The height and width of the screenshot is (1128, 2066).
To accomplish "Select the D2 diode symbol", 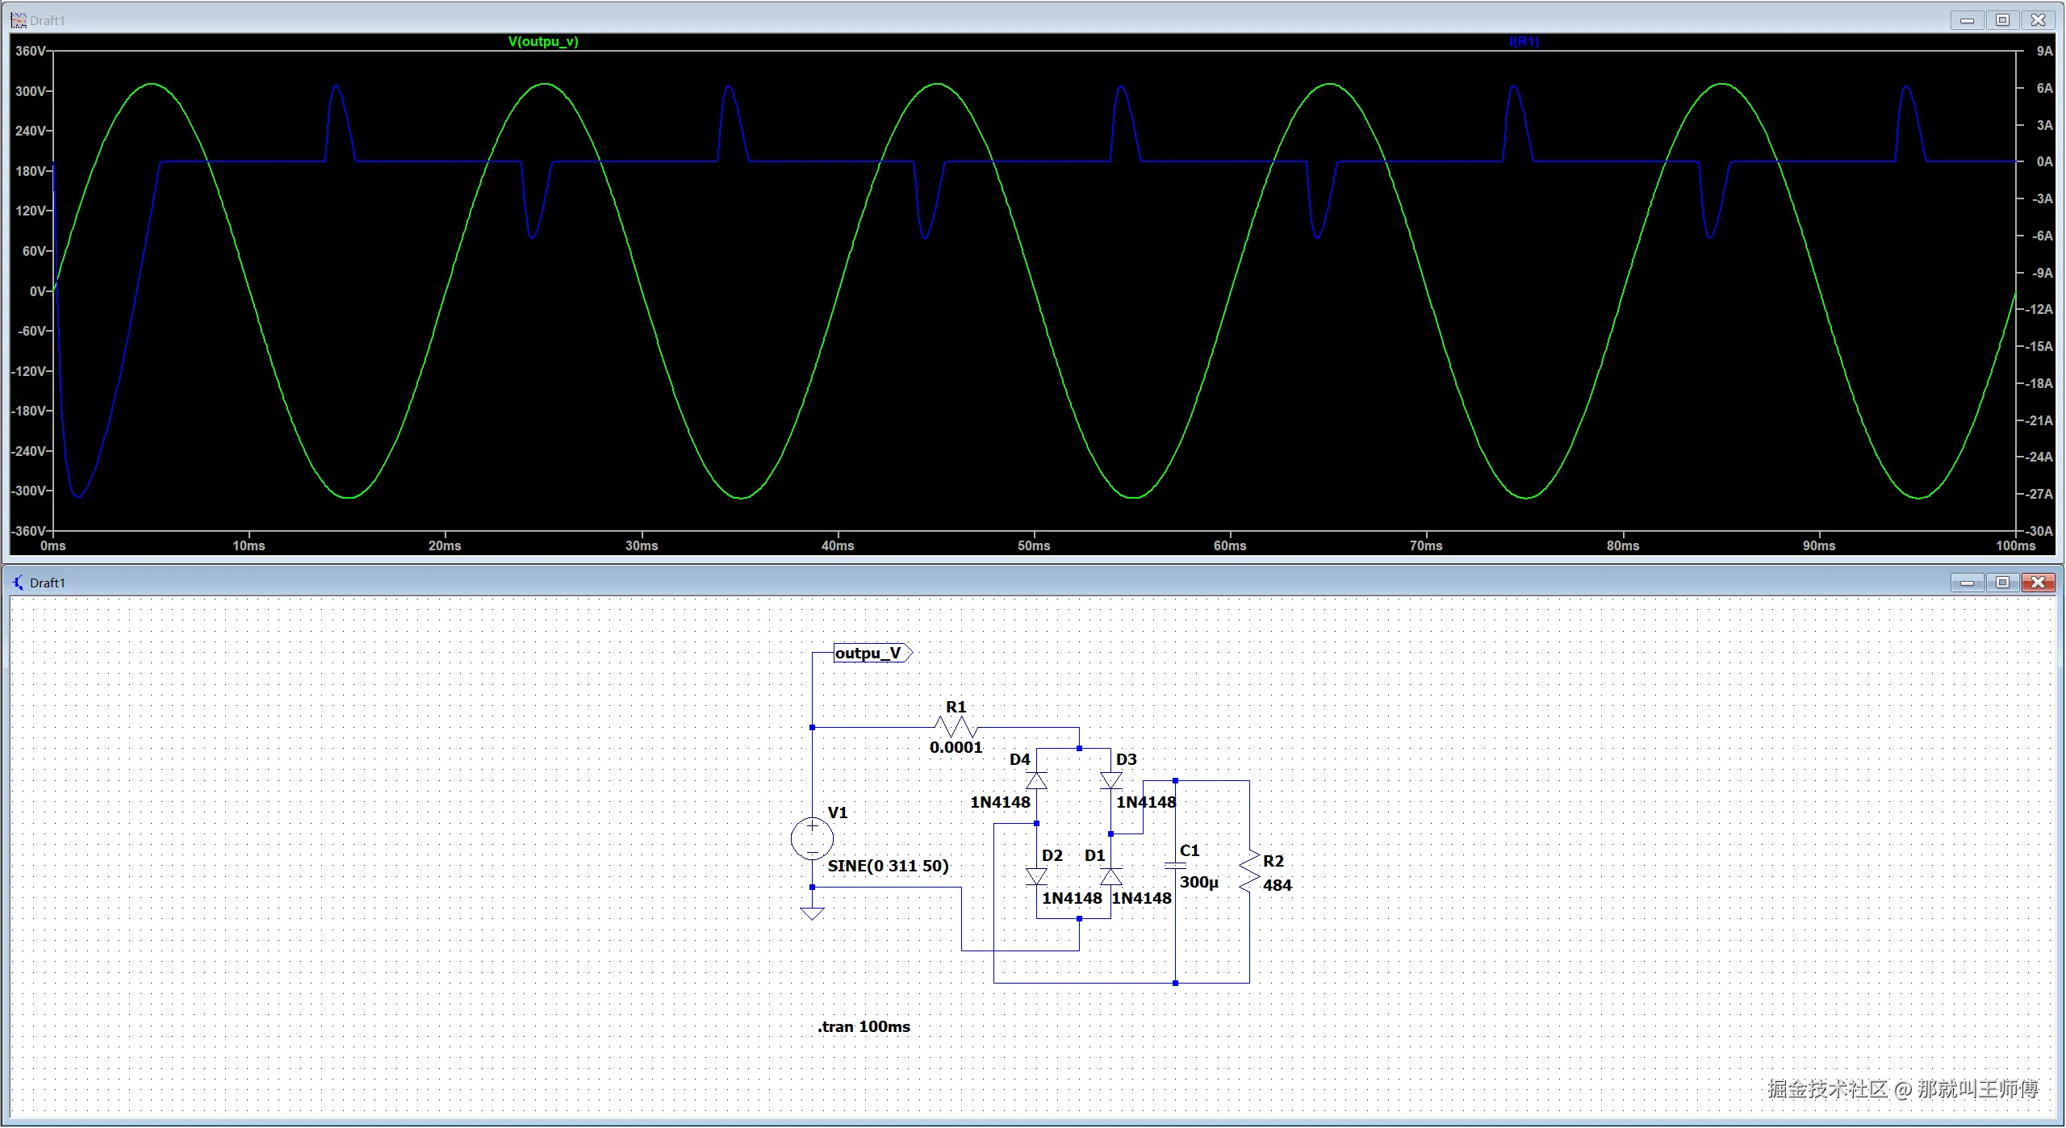I will (x=1036, y=876).
